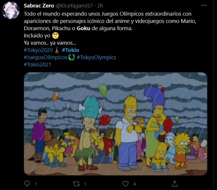Select the #Tokio2021 hashtag
This screenshot has width=217, height=190.
click(38, 65)
